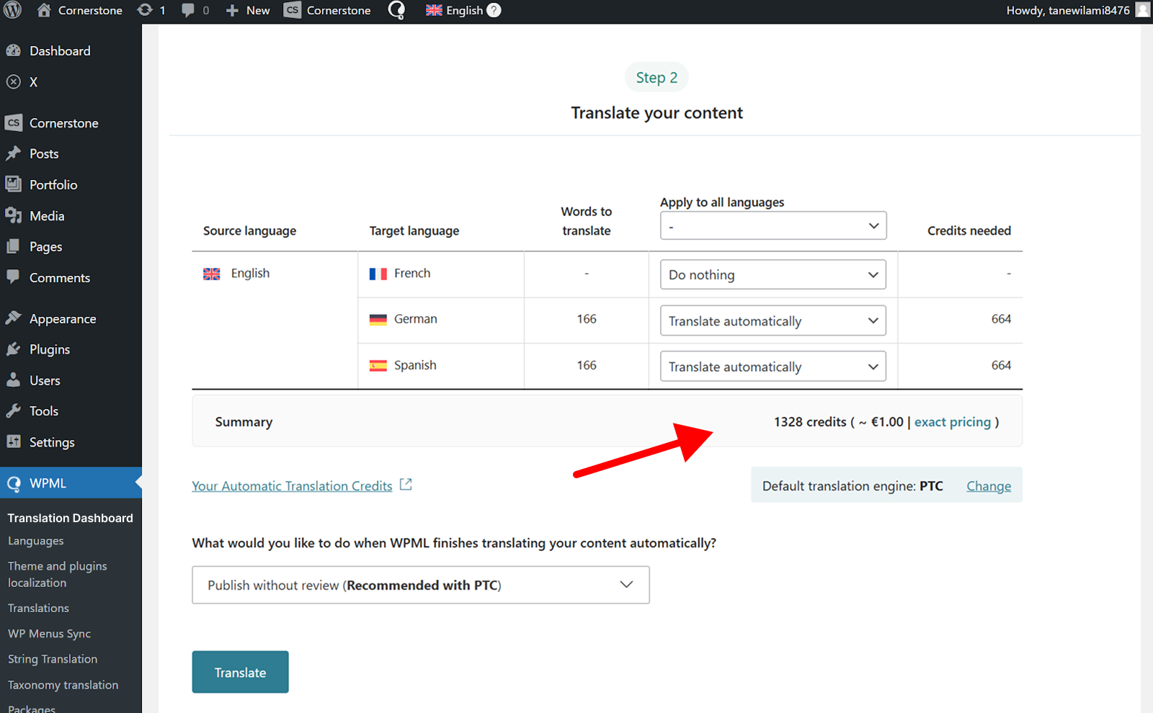Change the French 'Do nothing' dropdown
Image resolution: width=1153 pixels, height=713 pixels.
(x=773, y=274)
